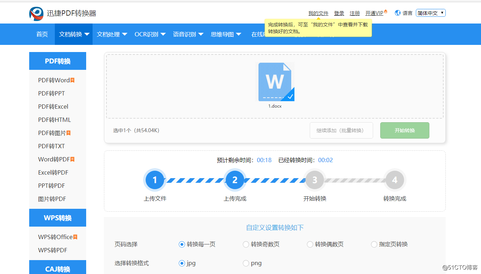481x274 pixels.
Task: Open PDF转TXT in sidebar
Action: pos(52,146)
